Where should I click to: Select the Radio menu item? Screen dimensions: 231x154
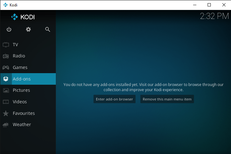[28, 56]
